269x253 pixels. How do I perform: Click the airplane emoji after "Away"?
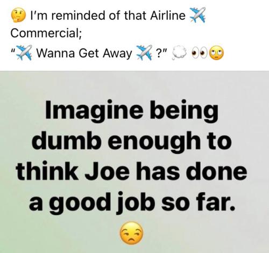click(145, 53)
